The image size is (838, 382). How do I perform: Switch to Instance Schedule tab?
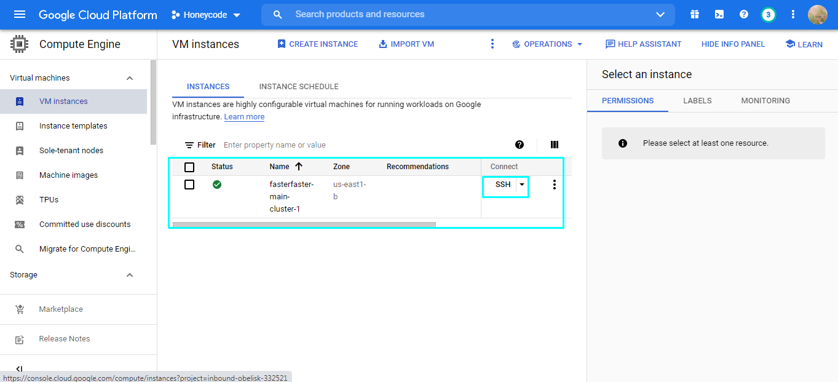point(299,87)
